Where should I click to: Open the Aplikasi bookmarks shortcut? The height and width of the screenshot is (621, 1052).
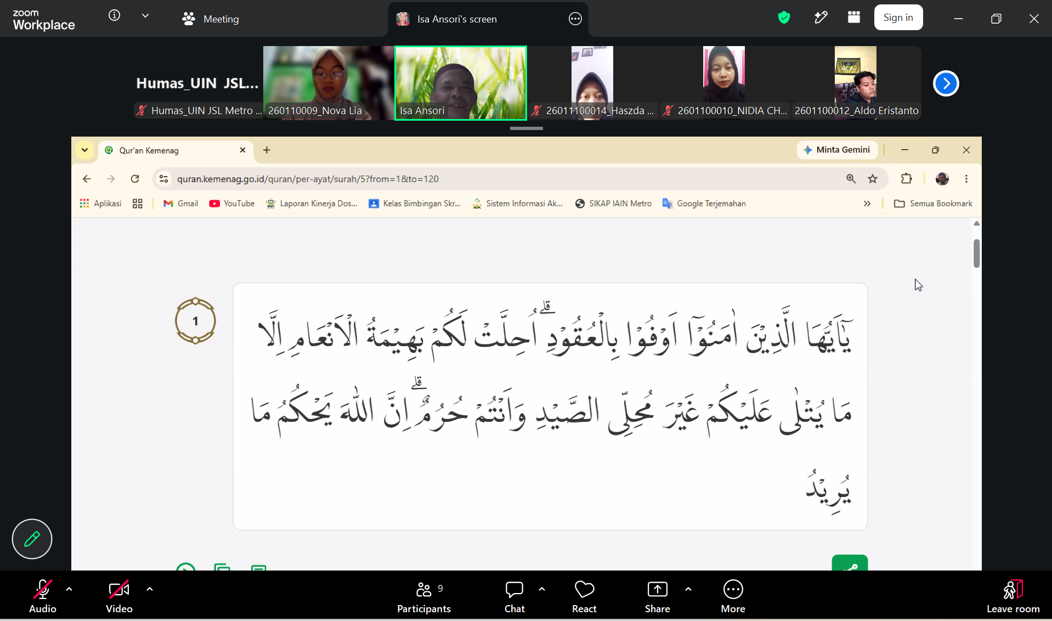point(100,204)
